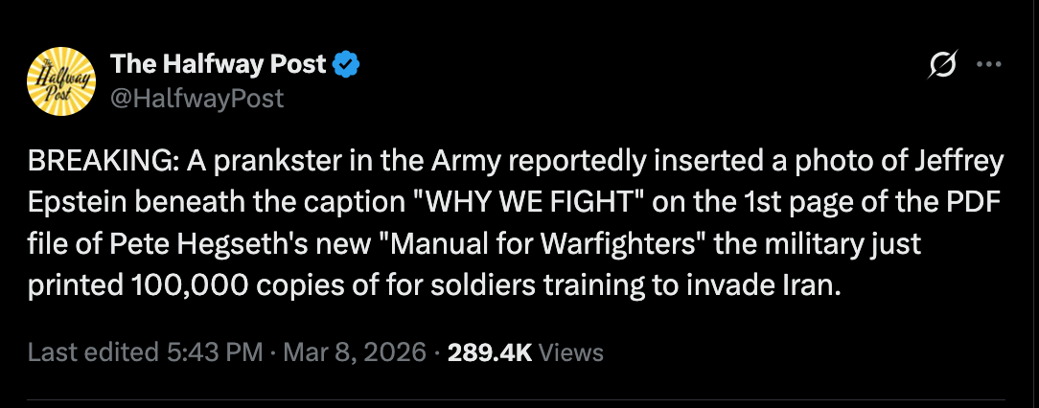The width and height of the screenshot is (1039, 408).
Task: Open the Grok explain-post icon
Action: tap(943, 66)
